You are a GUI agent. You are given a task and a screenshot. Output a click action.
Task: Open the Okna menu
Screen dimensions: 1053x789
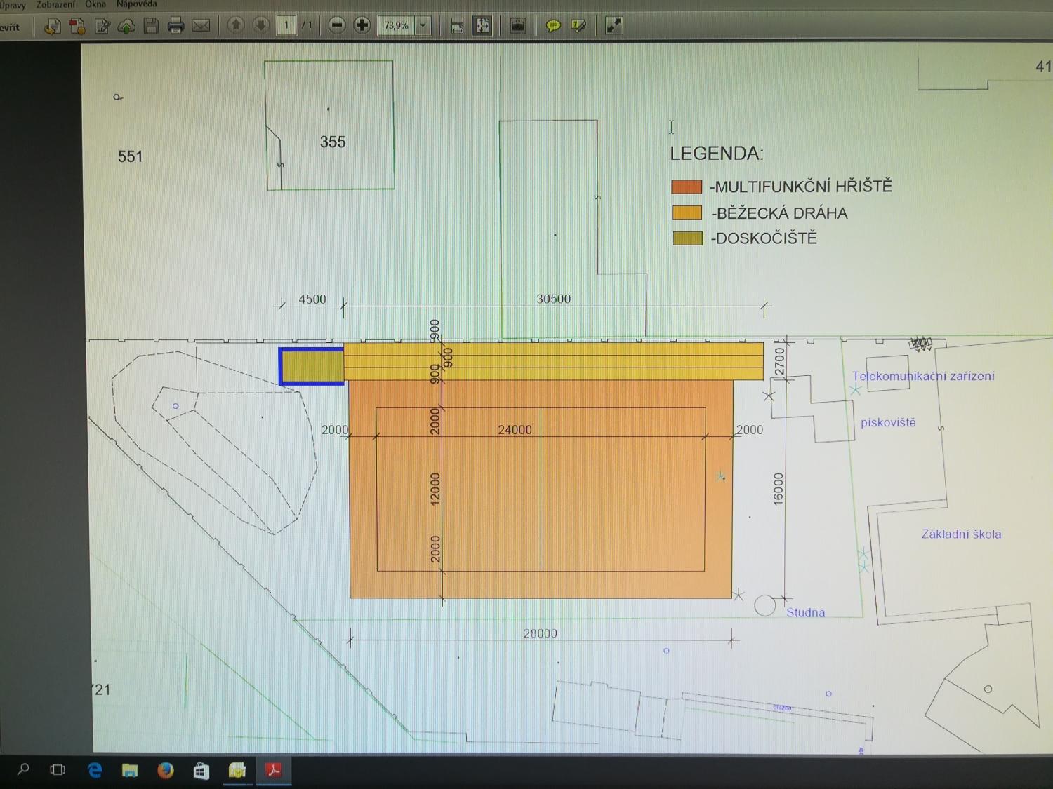pos(95,4)
